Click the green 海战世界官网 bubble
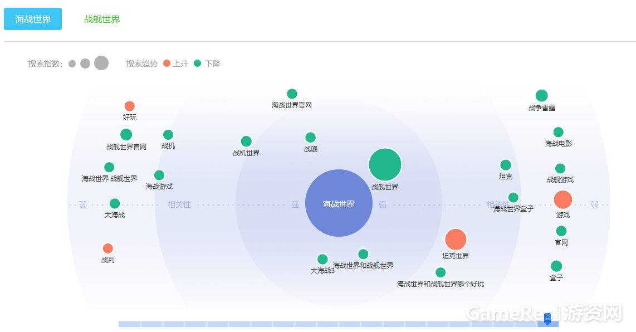Image resolution: width=636 pixels, height=332 pixels. tap(292, 94)
